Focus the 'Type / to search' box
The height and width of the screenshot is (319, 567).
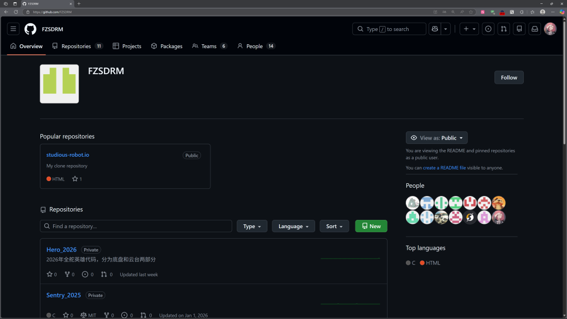389,29
